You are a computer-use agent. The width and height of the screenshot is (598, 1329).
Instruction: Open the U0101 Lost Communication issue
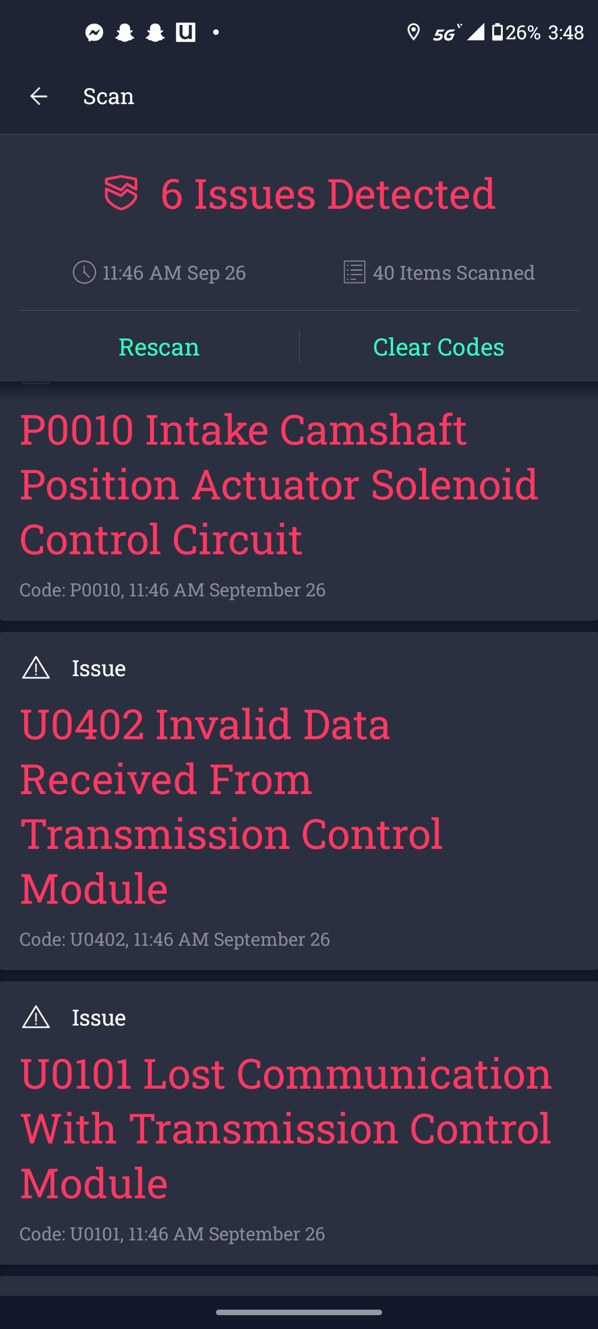pos(286,1128)
